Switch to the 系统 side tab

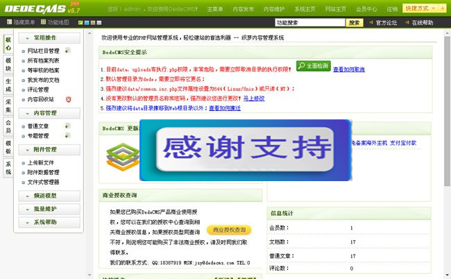click(x=8, y=168)
